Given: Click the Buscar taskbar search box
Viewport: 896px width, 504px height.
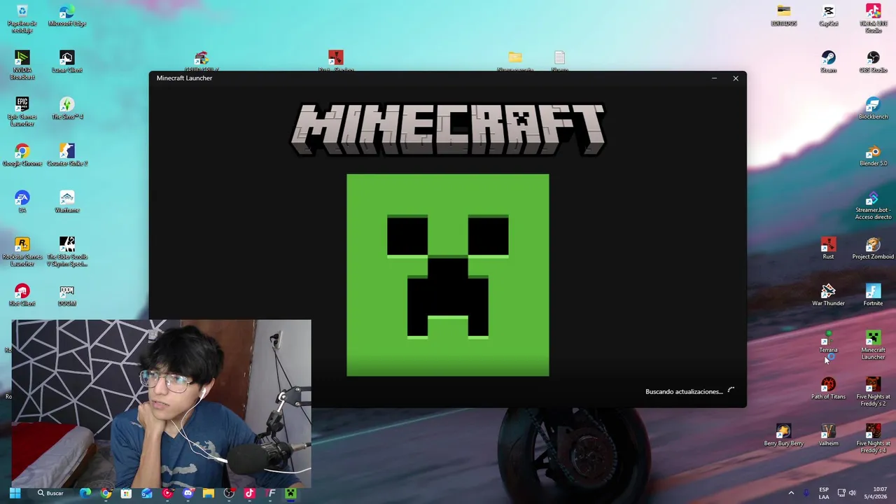Looking at the screenshot, I should click(51, 493).
